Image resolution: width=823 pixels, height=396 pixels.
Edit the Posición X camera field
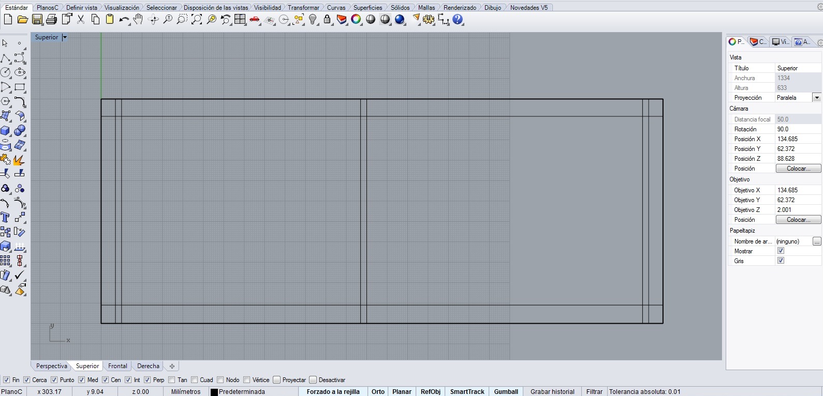click(x=798, y=139)
